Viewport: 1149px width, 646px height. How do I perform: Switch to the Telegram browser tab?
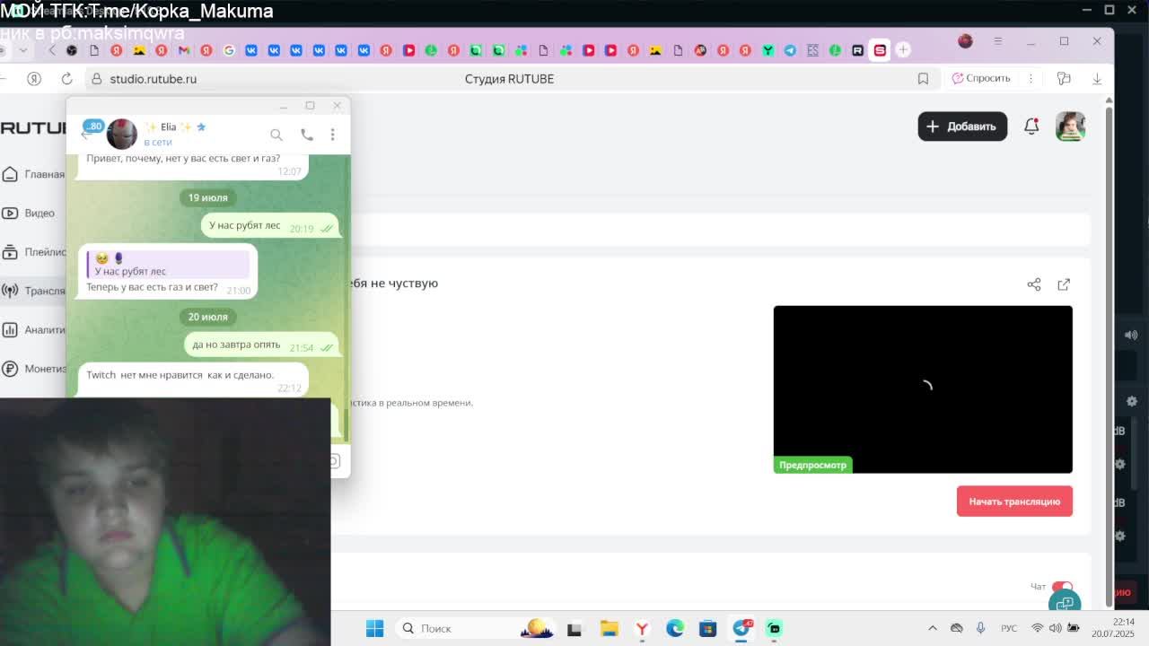click(790, 50)
